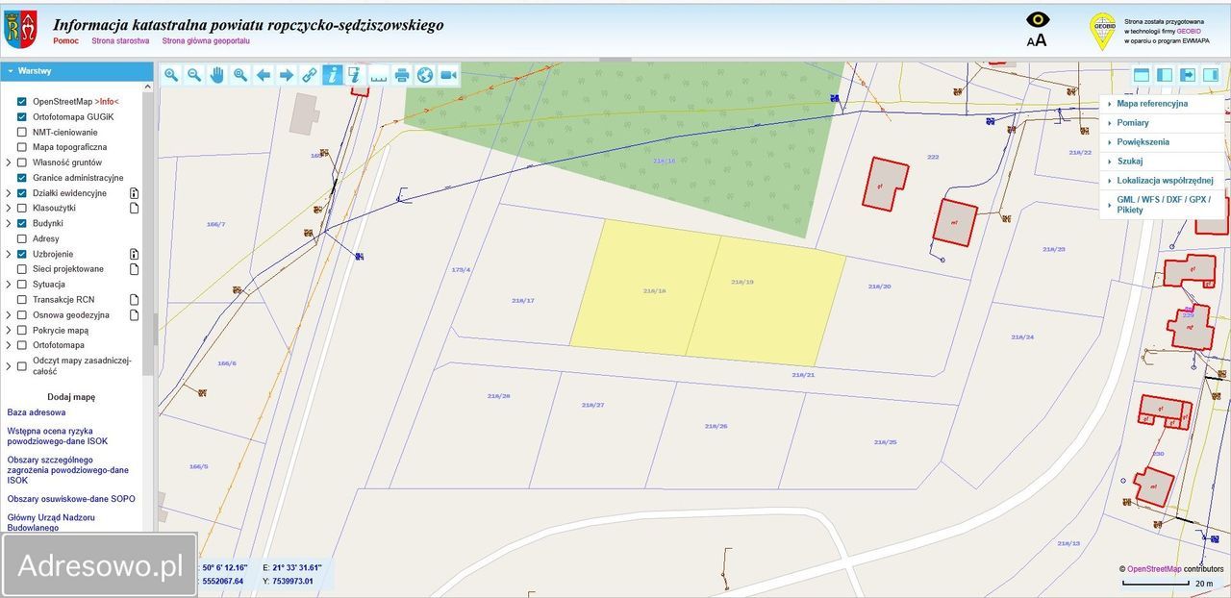1231x598 pixels.
Task: Open GML / WFS / DXF / GPX / Pikiety
Action: click(1162, 204)
